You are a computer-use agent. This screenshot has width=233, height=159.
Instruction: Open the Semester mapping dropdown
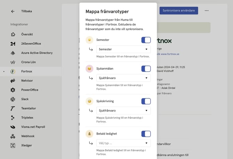[x=123, y=49]
